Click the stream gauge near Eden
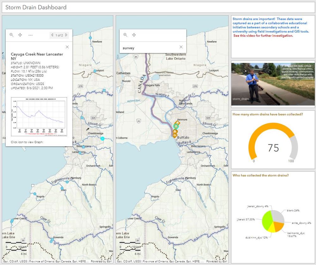This screenshot has width=316, height=265. tap(62, 188)
